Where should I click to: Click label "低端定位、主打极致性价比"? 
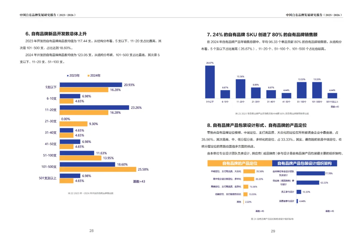[228, 194]
